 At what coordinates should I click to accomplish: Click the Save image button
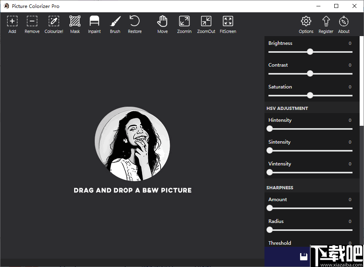tap(304, 256)
